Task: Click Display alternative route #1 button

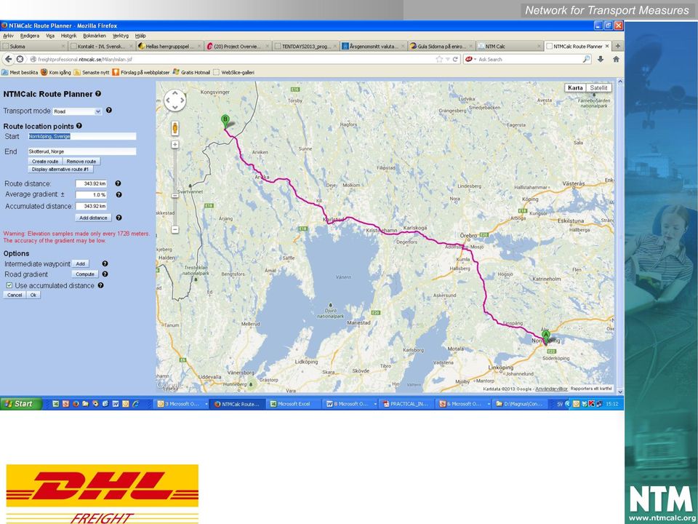Action: [x=60, y=170]
